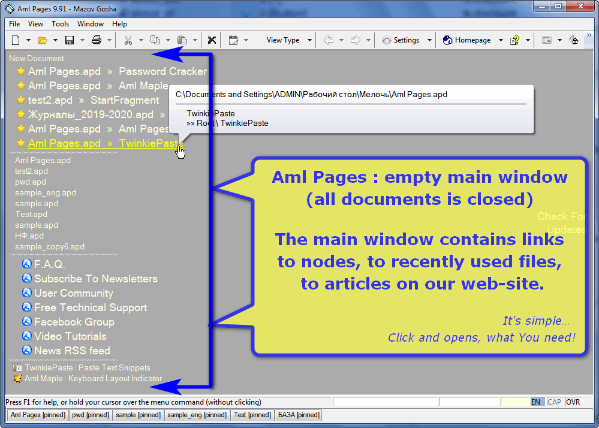Expand the Open folder dropdown arrow
Screen dimensions: 599x428
click(x=55, y=40)
